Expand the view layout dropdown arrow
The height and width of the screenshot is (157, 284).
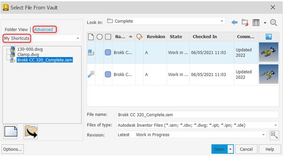coord(265,23)
